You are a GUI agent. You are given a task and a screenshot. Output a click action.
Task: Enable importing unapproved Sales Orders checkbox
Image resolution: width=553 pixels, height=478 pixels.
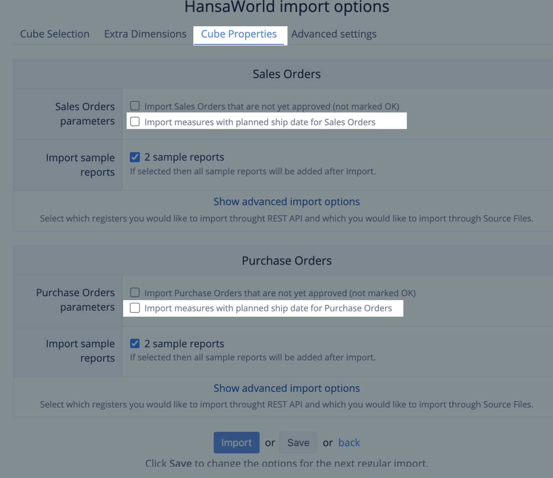click(135, 106)
